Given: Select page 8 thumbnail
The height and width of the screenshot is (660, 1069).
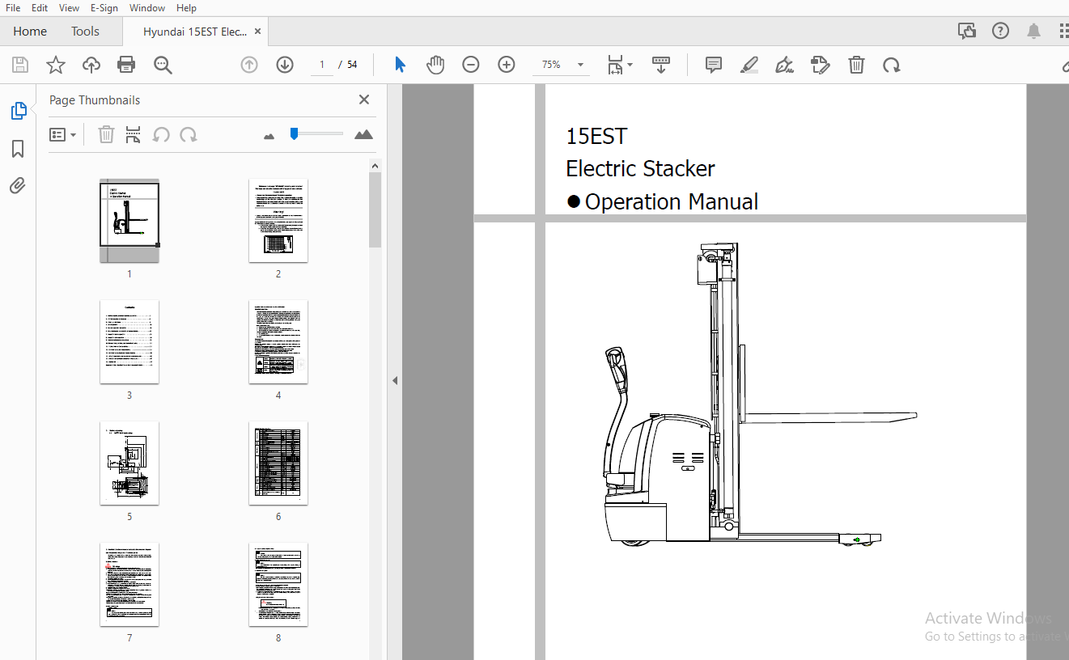Looking at the screenshot, I should tap(278, 585).
